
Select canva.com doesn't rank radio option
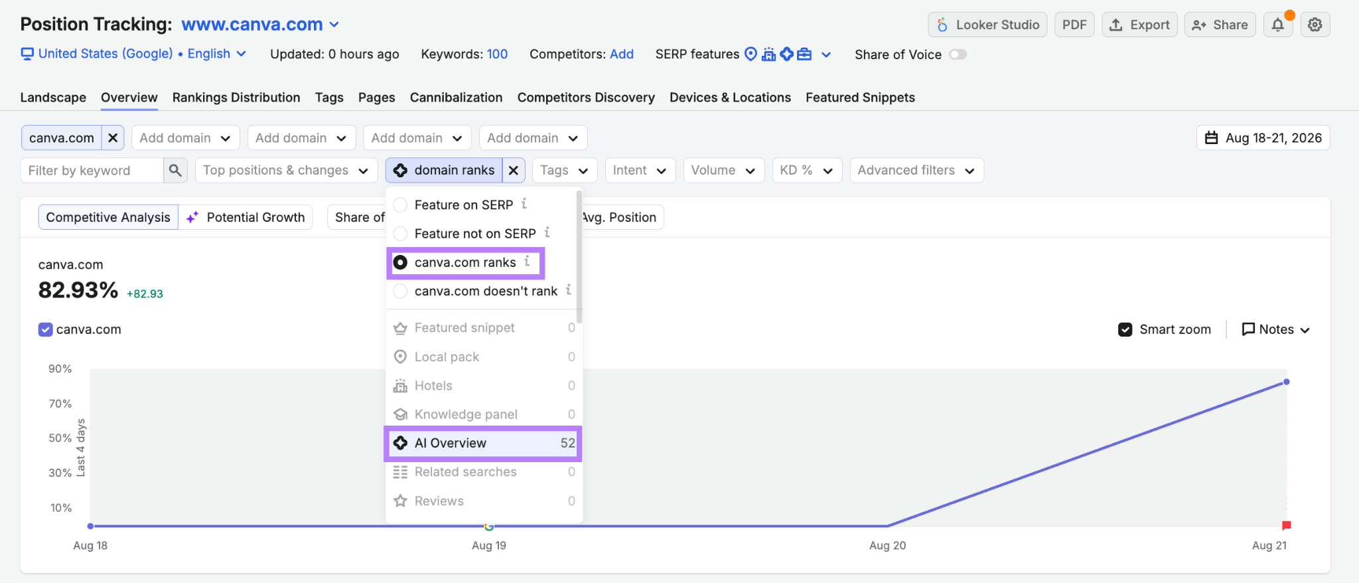coord(400,291)
